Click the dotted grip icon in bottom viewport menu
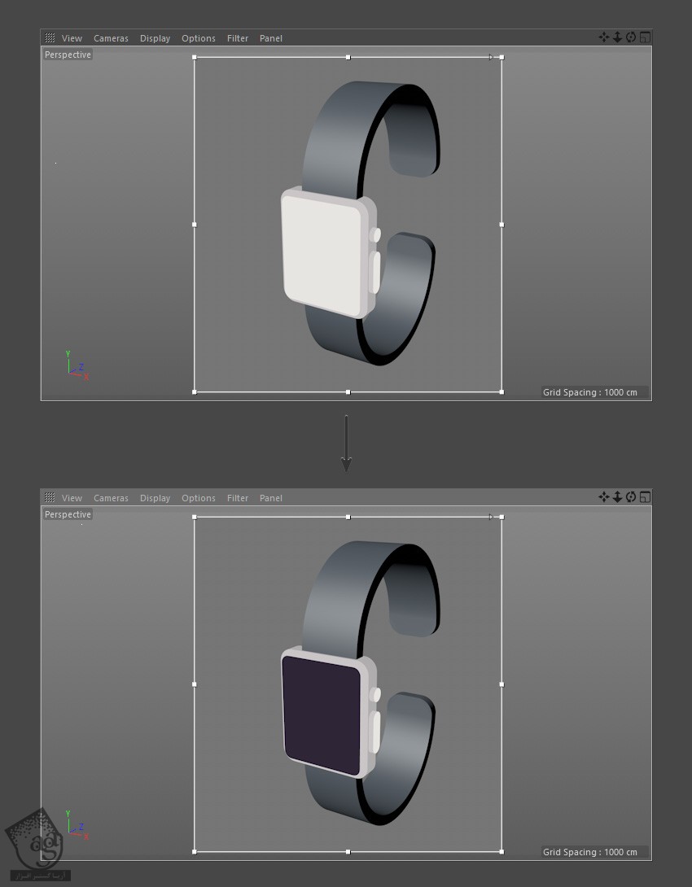The height and width of the screenshot is (887, 692). click(50, 498)
